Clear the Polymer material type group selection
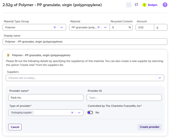The height and width of the screenshot is (140, 171). 55,27
